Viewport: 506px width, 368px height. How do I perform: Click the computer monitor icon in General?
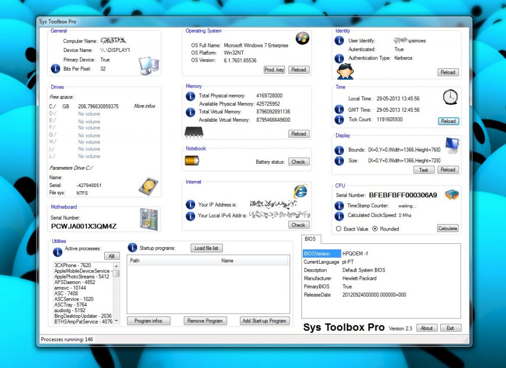[x=149, y=66]
